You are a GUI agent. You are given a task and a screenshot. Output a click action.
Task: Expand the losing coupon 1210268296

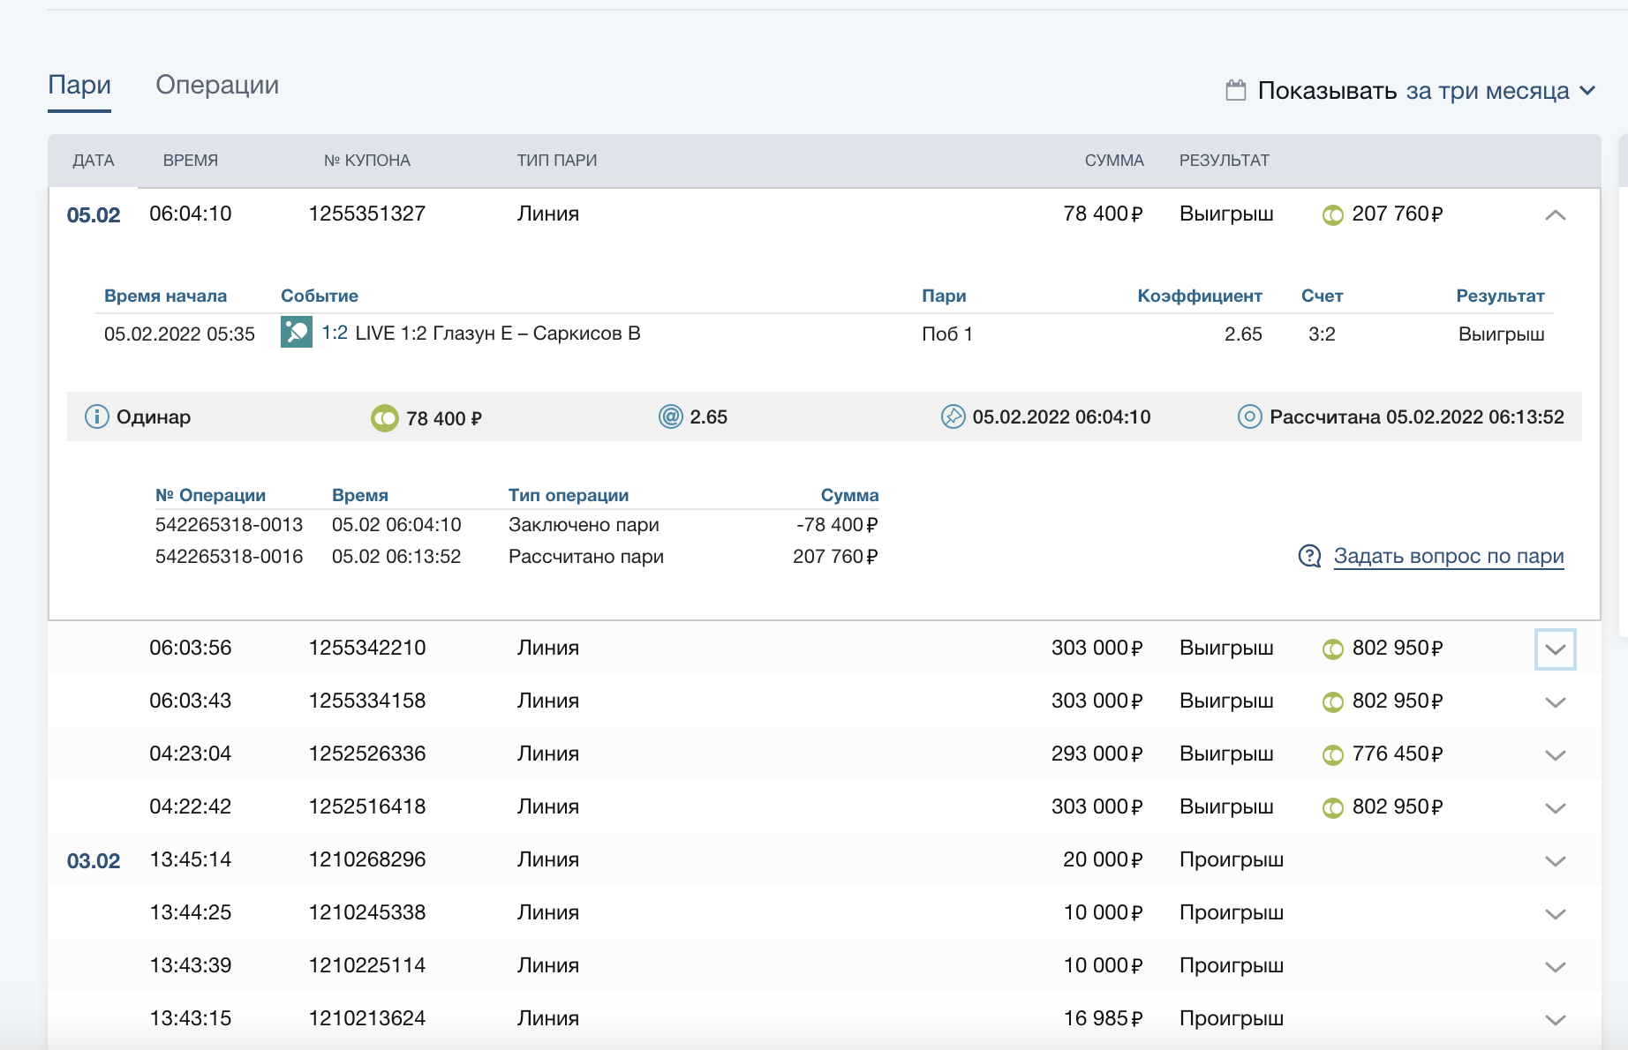click(1555, 861)
